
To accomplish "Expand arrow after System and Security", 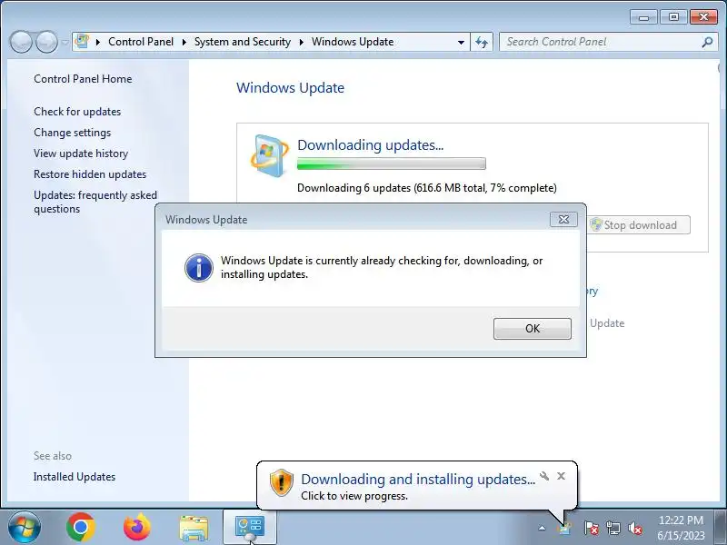I will pos(302,42).
